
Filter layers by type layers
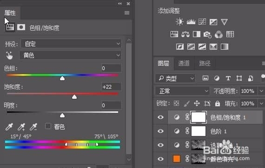click(x=228, y=78)
